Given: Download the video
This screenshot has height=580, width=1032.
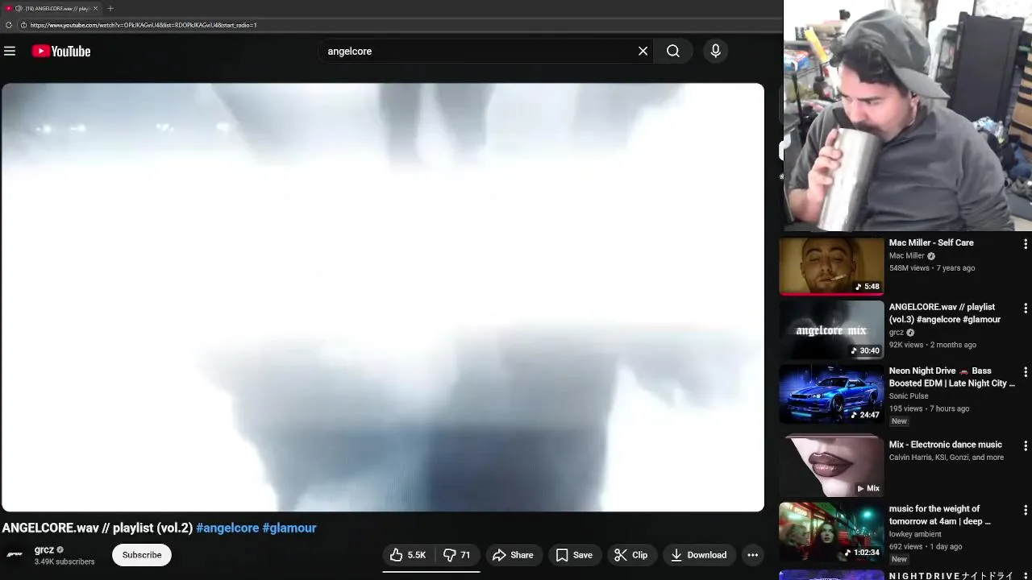Looking at the screenshot, I should coord(698,555).
